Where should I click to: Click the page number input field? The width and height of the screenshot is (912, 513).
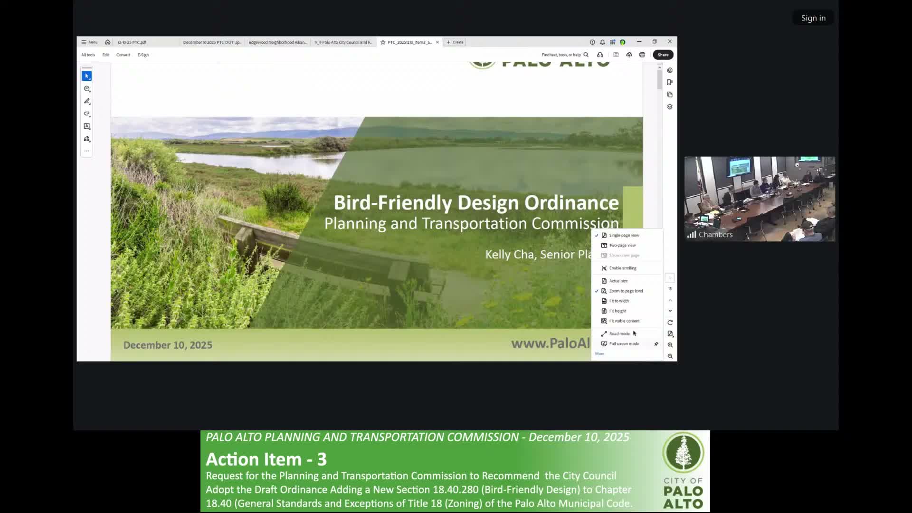(x=670, y=277)
